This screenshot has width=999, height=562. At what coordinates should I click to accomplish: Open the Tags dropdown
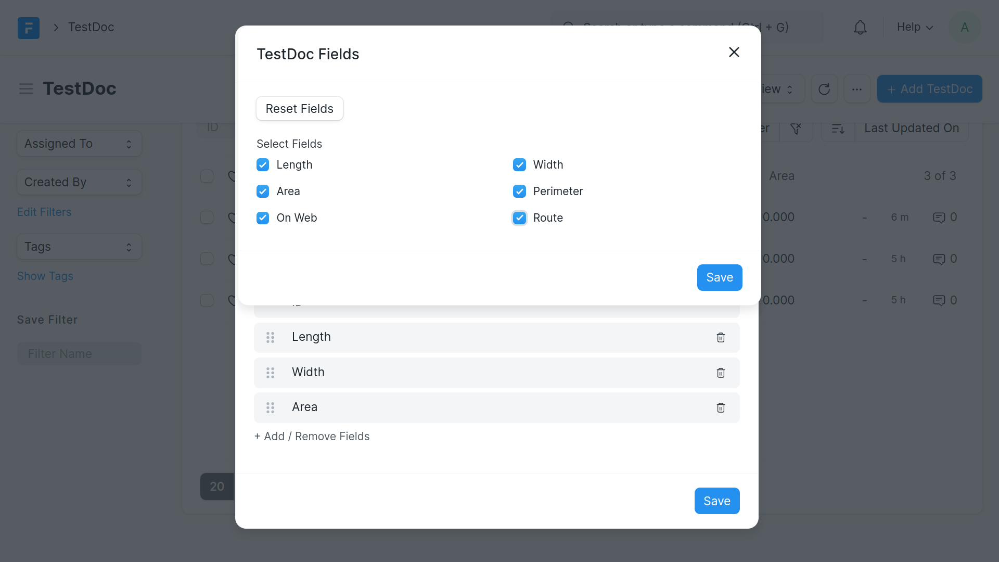pos(79,247)
